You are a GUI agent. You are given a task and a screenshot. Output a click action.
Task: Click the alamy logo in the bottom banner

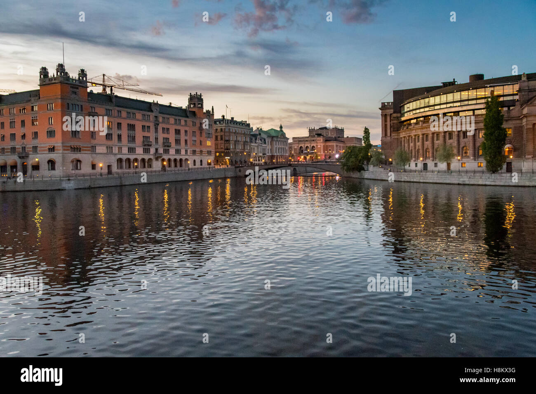pyautogui.click(x=42, y=375)
